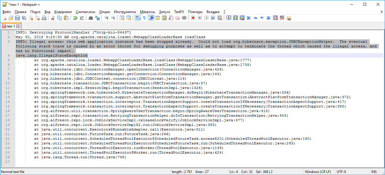Open spell check ABC icon
385x175 pixels.
(x=282, y=18)
